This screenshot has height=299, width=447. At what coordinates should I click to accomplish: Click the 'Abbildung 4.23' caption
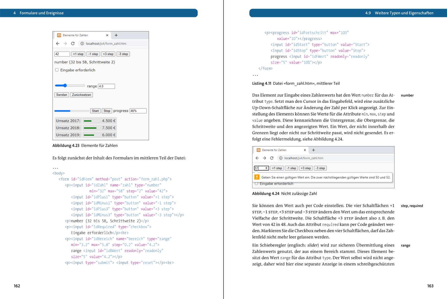(85, 146)
